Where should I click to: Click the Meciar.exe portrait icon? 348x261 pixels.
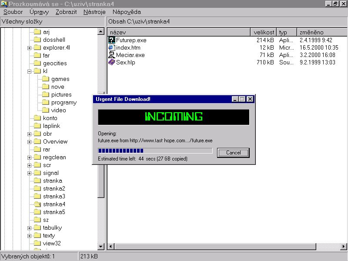[x=111, y=55]
